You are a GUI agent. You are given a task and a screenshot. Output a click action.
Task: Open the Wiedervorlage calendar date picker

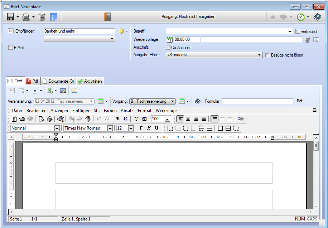[170, 40]
